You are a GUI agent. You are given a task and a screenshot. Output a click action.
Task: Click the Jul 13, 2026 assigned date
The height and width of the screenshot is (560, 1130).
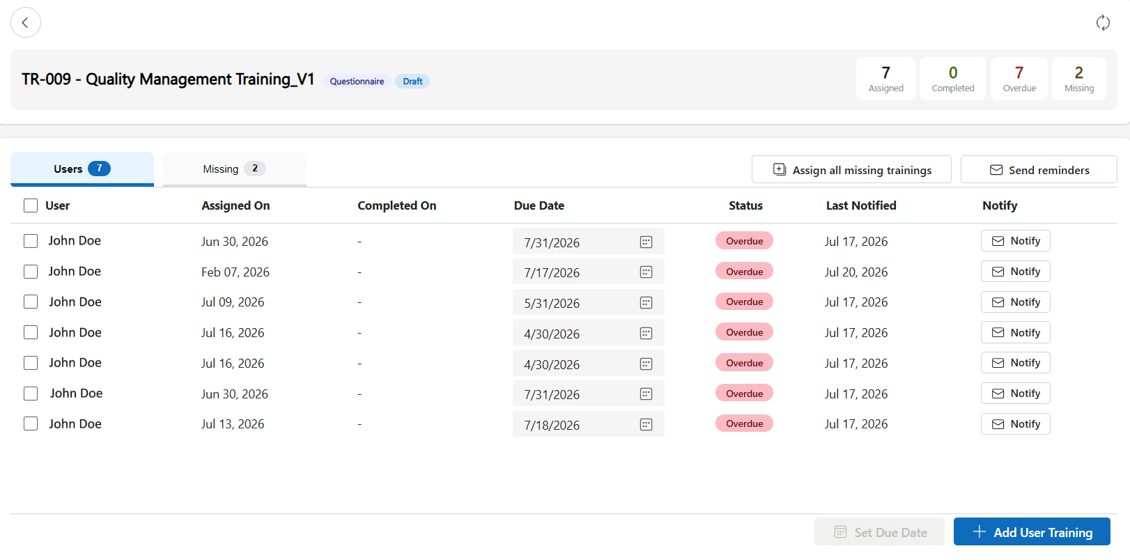pyautogui.click(x=233, y=424)
